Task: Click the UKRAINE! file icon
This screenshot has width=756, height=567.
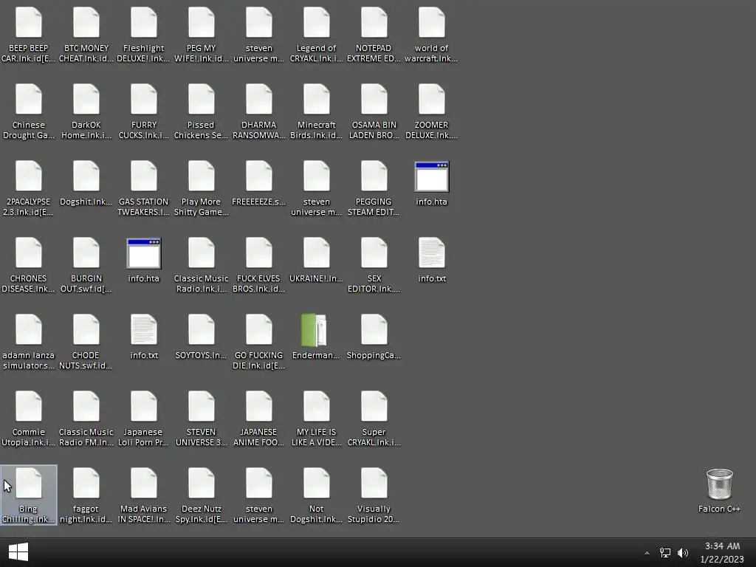Action: [x=316, y=252]
